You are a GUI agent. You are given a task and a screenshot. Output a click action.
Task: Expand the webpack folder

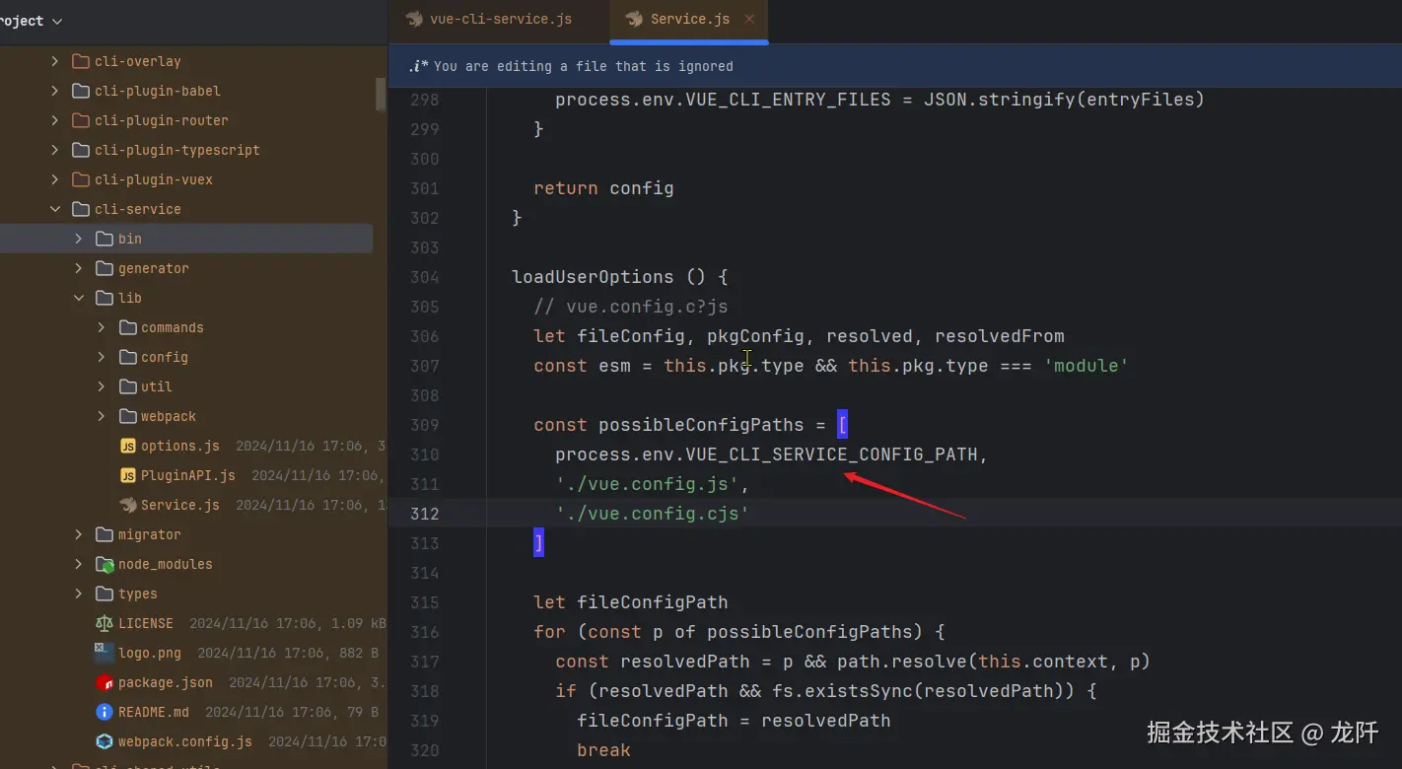tap(102, 416)
